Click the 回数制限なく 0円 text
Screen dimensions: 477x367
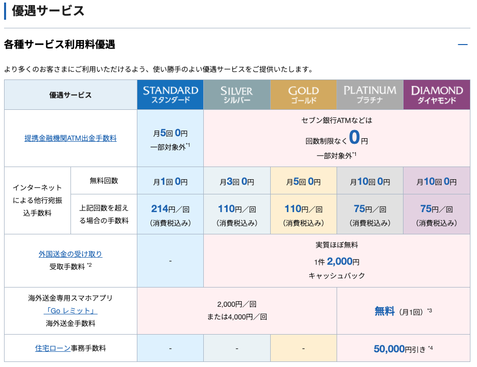click(x=337, y=138)
